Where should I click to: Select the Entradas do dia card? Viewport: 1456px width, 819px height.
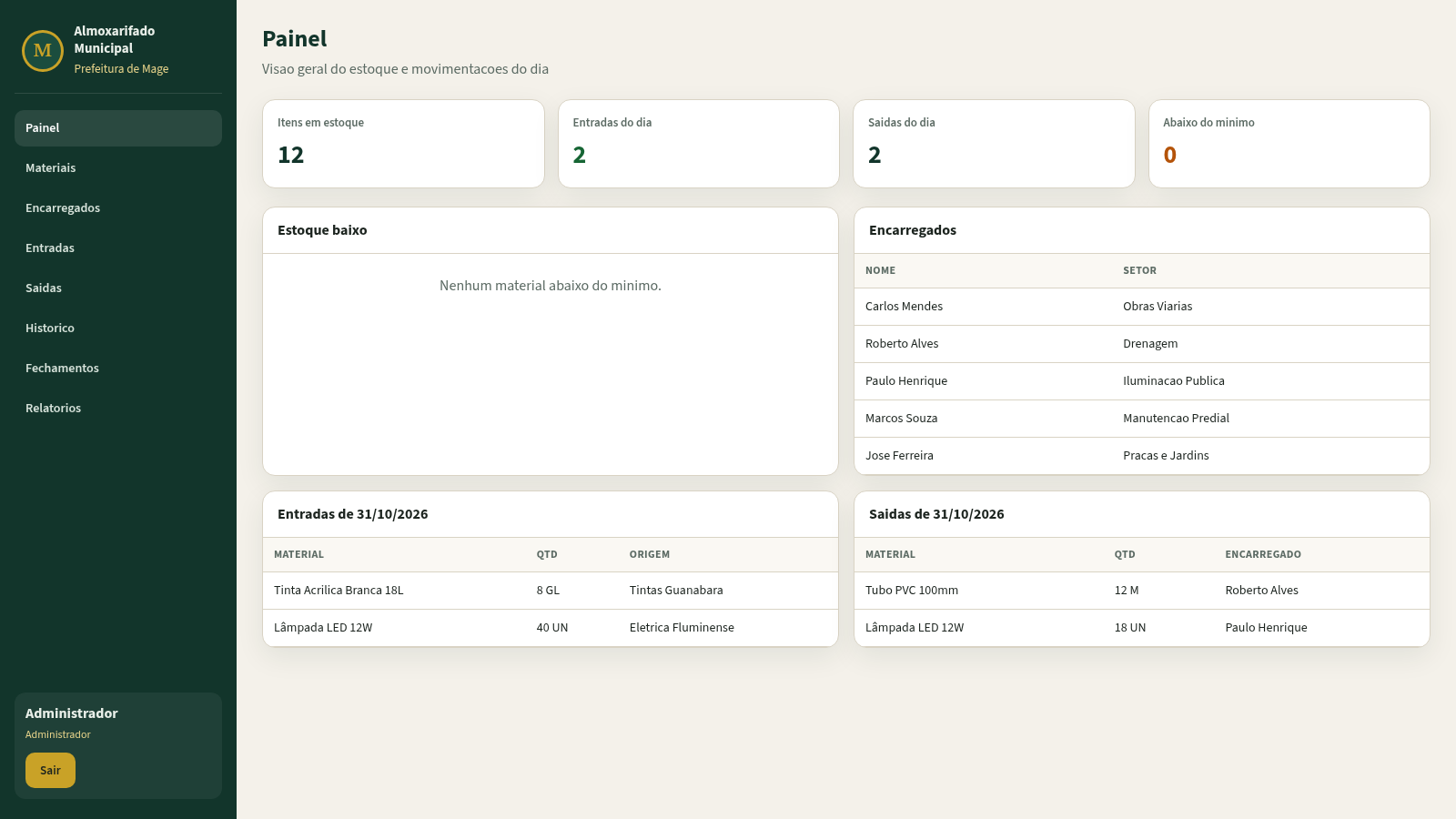pyautogui.click(x=699, y=144)
